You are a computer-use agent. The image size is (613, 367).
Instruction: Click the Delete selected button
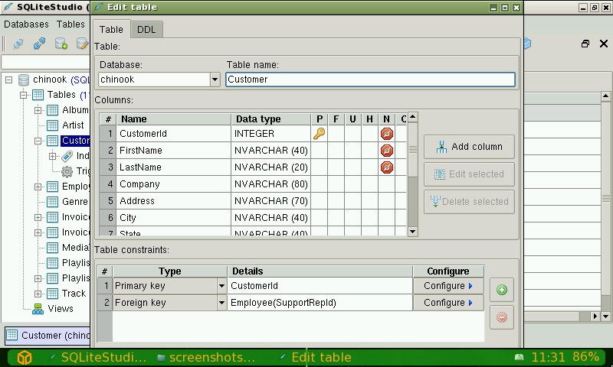pos(469,202)
